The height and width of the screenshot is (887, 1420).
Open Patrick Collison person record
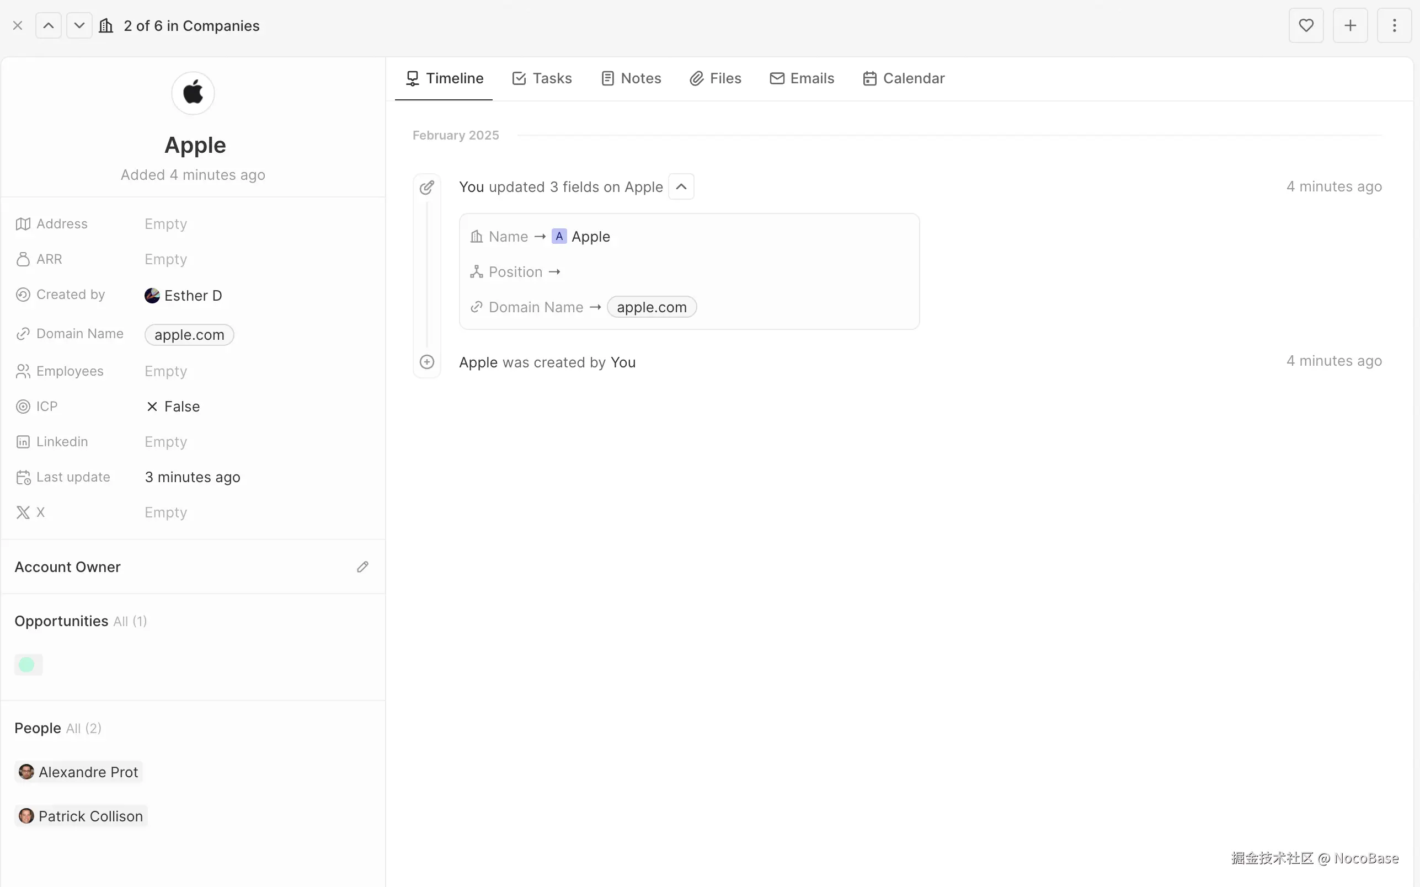point(81,816)
